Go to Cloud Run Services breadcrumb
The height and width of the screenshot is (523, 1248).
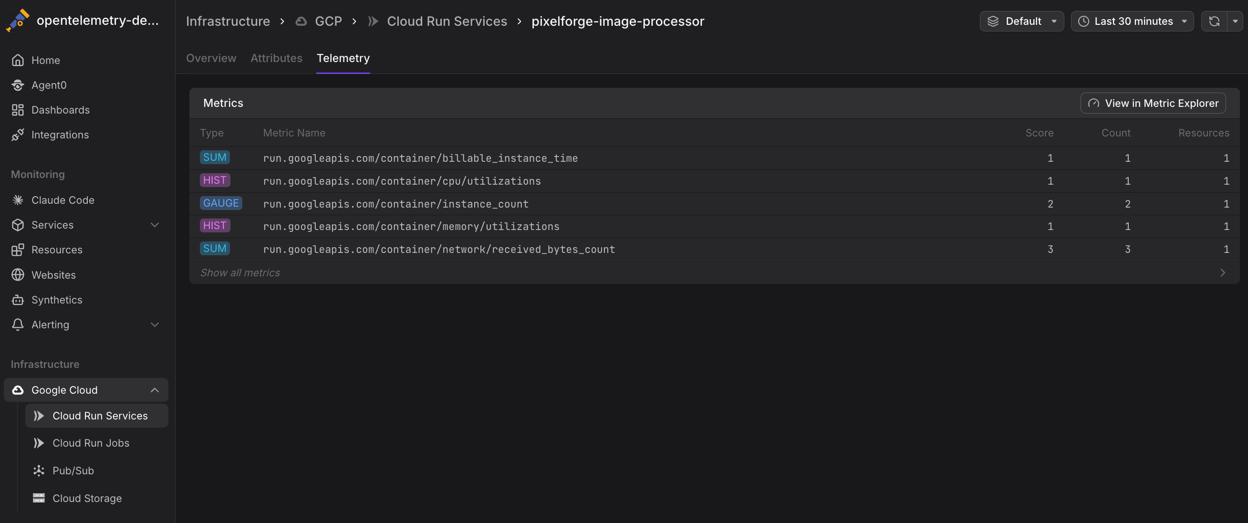click(447, 21)
